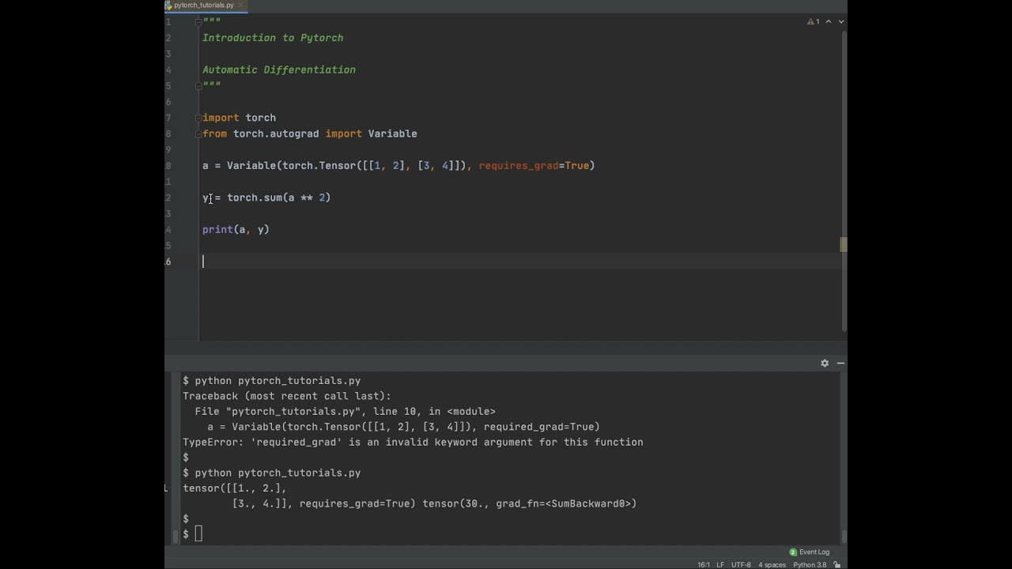Image resolution: width=1012 pixels, height=569 pixels.
Task: Hide the terminal panel with the minus icon
Action: (840, 363)
